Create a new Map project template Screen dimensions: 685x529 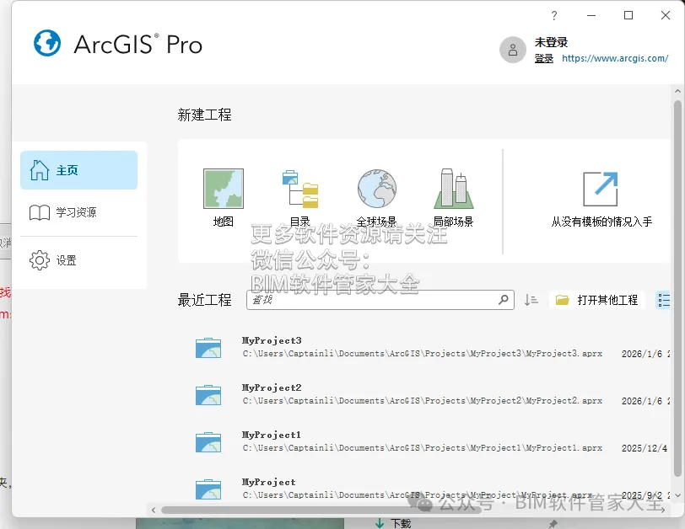pyautogui.click(x=224, y=198)
